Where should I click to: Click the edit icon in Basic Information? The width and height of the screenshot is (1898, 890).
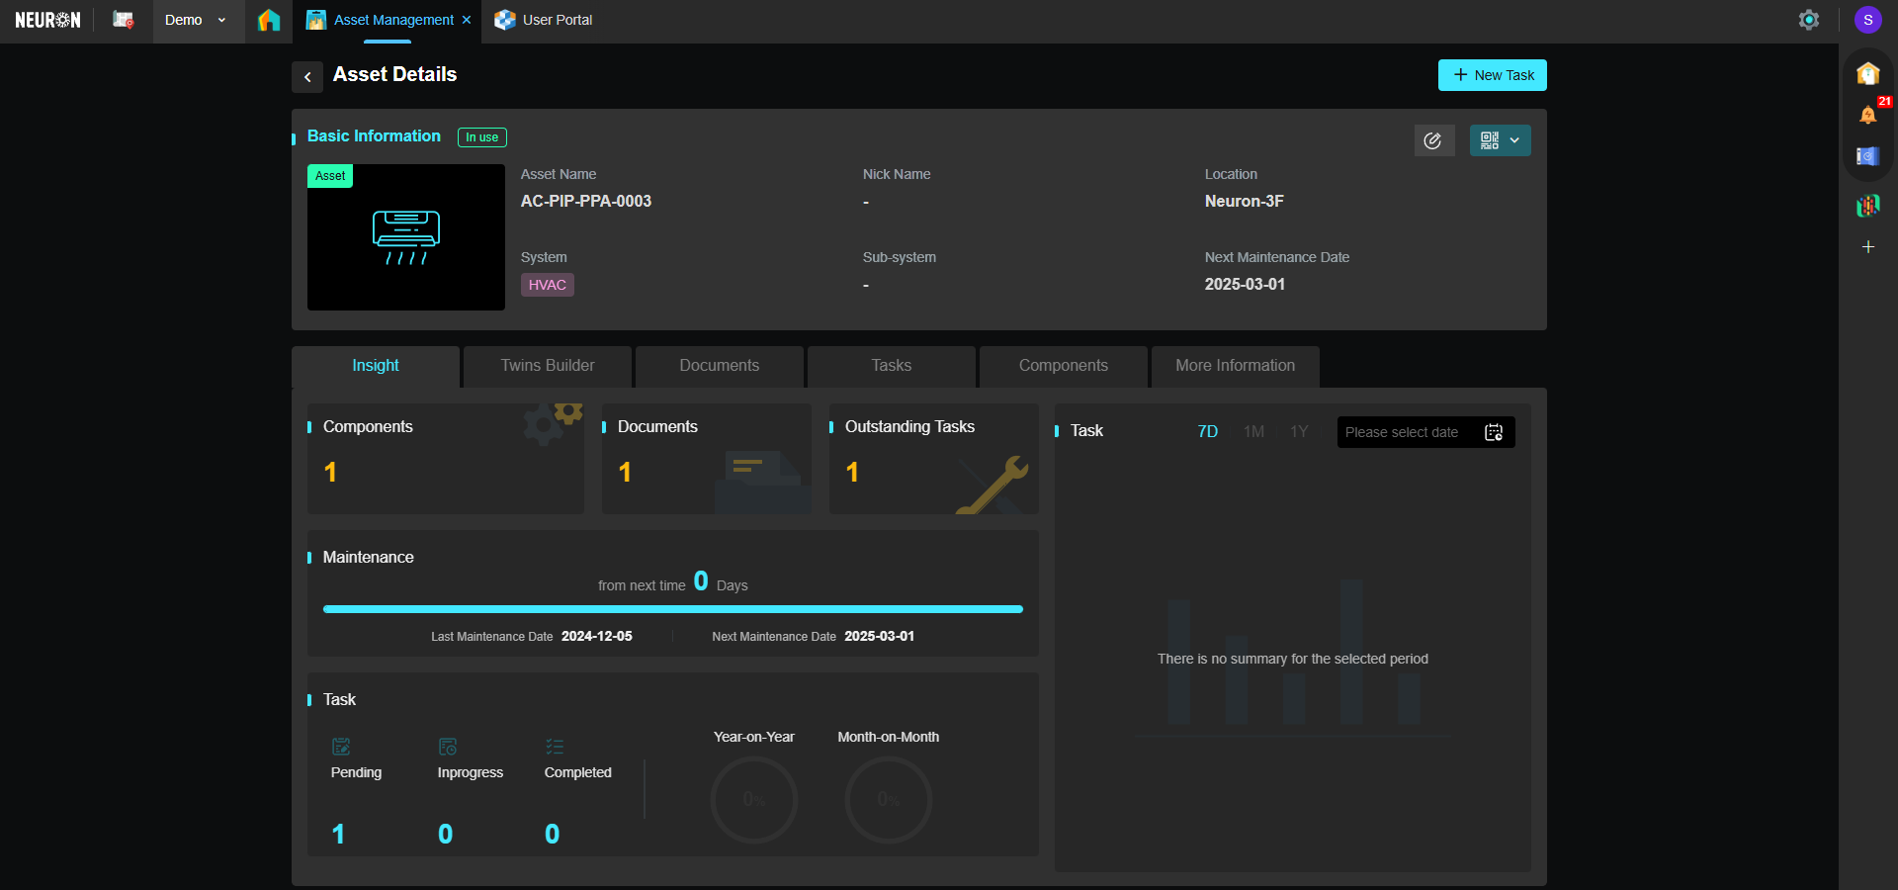1433,140
